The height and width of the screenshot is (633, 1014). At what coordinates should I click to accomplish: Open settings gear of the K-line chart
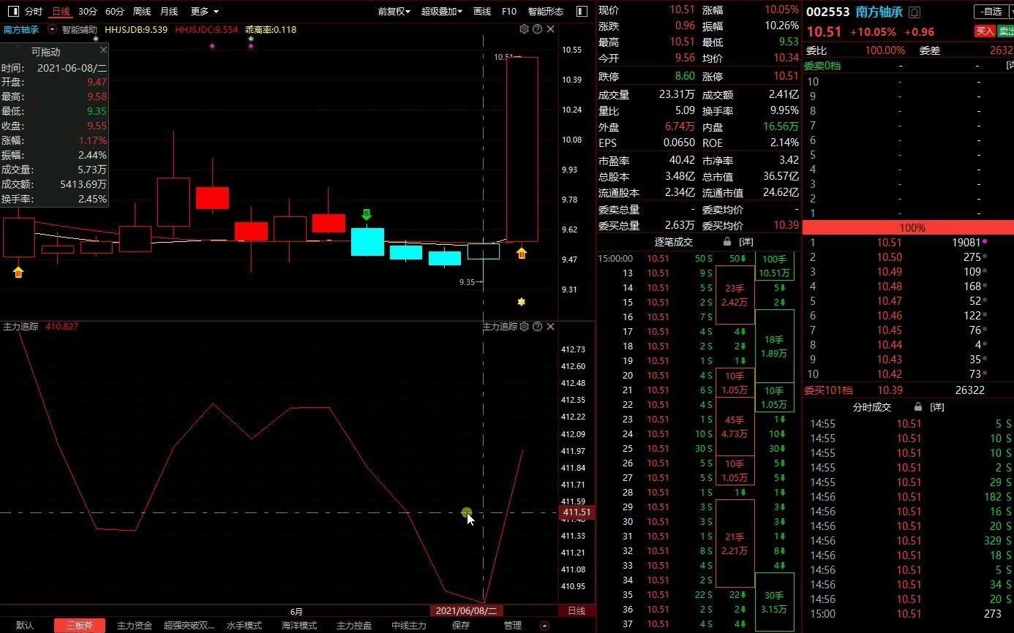(524, 29)
